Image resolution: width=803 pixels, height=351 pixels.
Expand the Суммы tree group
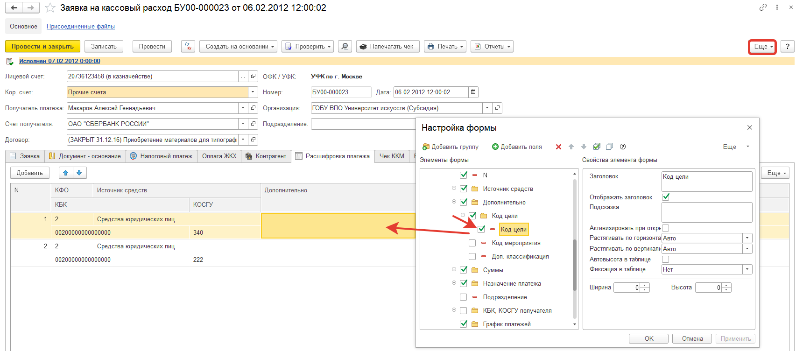[454, 269]
